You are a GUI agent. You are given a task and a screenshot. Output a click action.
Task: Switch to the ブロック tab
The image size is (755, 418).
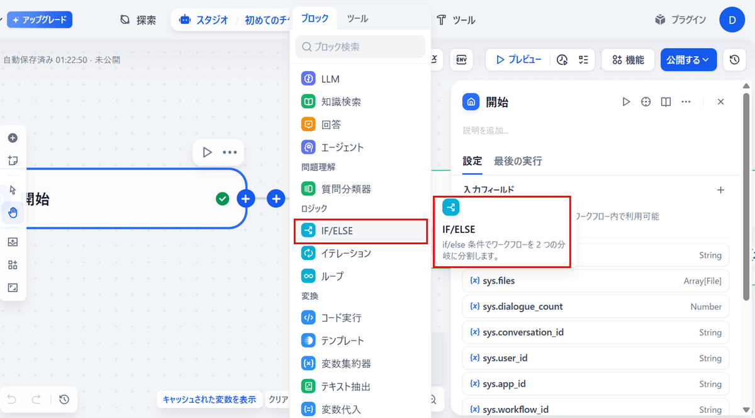coord(315,18)
